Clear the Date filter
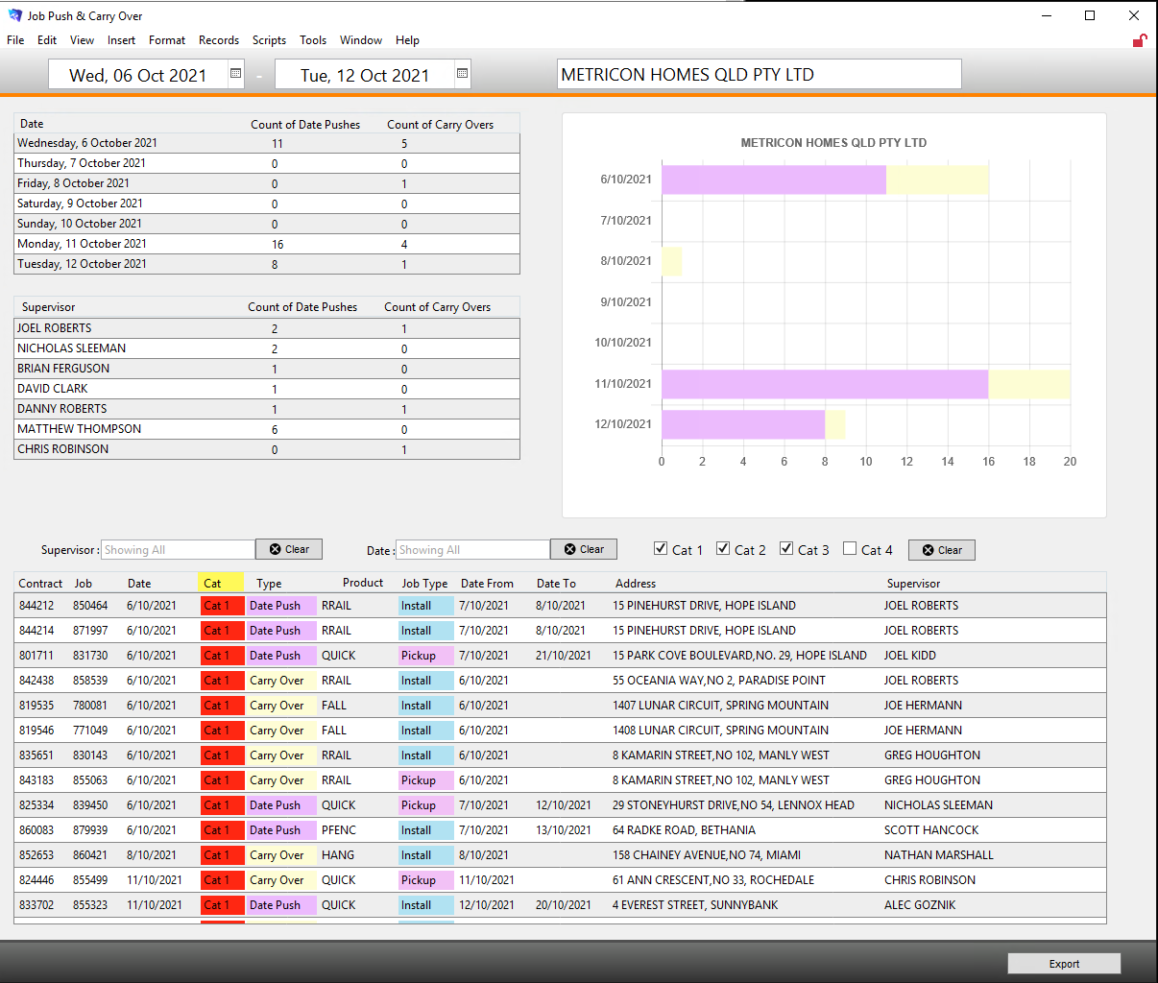The width and height of the screenshot is (1158, 983). (x=584, y=549)
